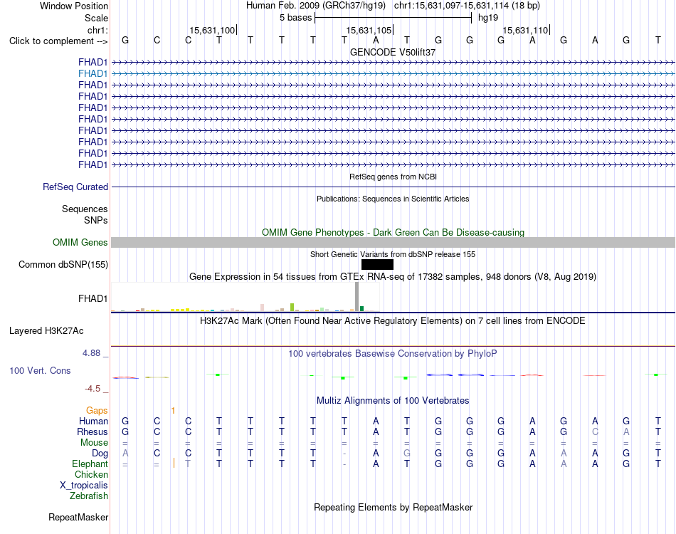Click the 'chr1:' ruler label
Screen dimensions: 676x534
[x=97, y=30]
